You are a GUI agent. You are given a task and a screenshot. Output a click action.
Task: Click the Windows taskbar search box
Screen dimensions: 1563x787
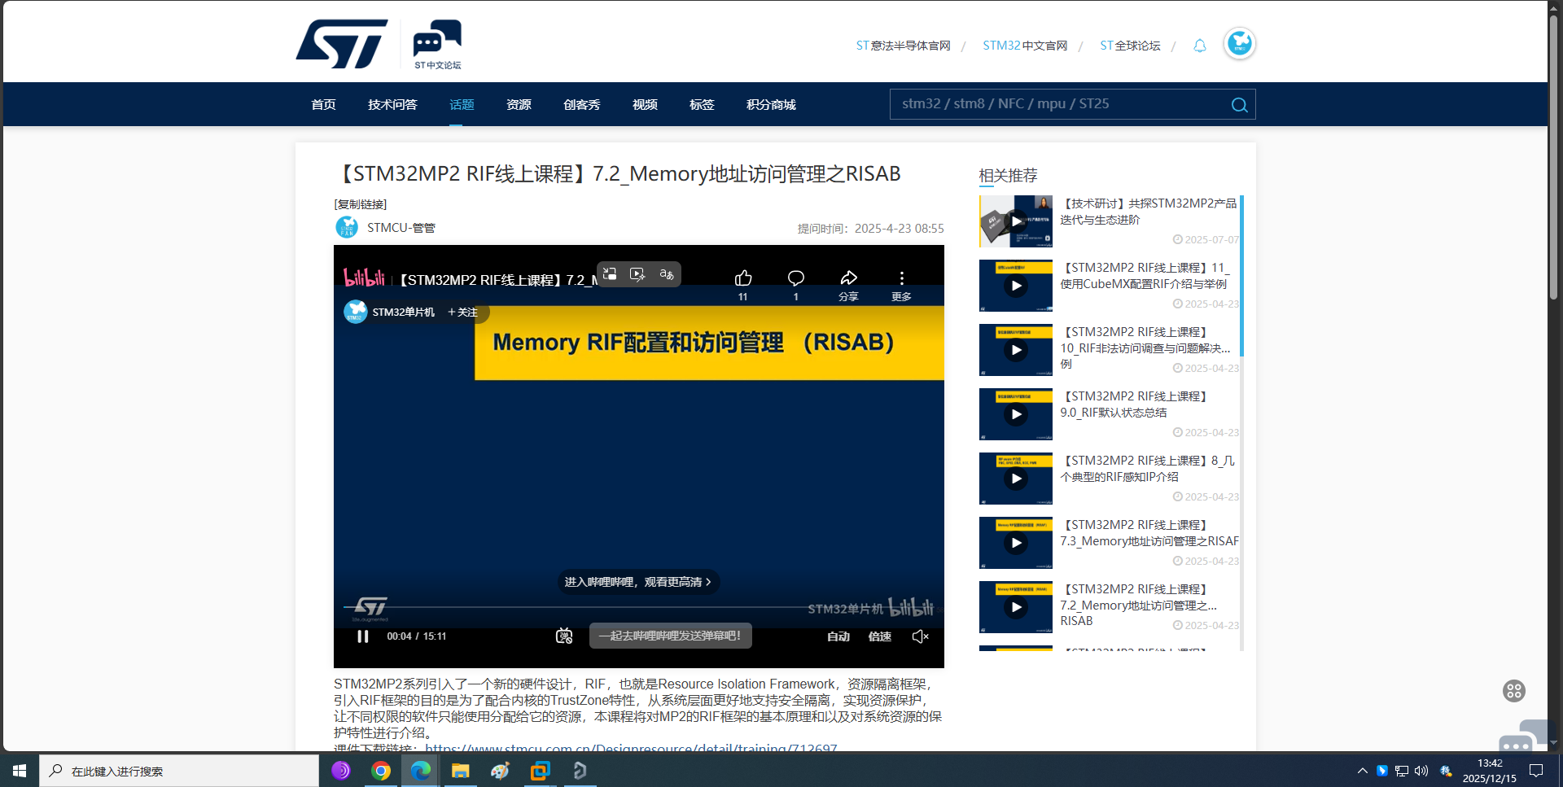179,771
